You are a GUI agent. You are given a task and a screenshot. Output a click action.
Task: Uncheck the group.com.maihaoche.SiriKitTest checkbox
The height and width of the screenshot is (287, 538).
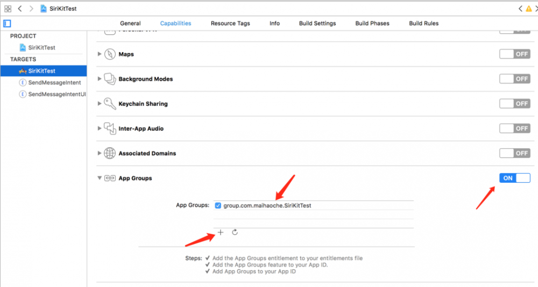[218, 205]
